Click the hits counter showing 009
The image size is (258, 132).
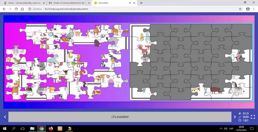point(243,117)
